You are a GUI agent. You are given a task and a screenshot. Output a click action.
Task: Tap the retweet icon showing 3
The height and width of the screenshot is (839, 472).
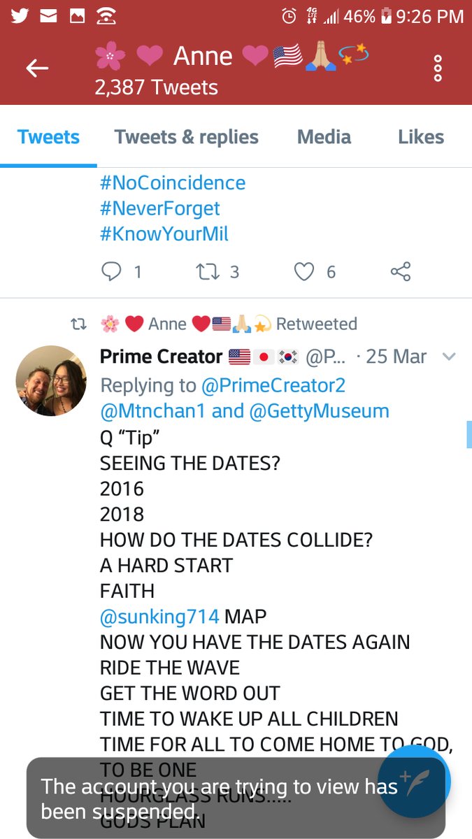pyautogui.click(x=208, y=271)
